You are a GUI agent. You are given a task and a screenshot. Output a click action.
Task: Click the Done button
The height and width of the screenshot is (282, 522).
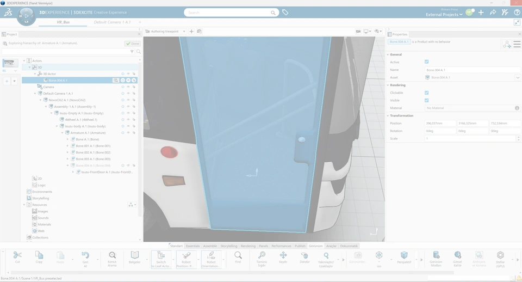point(133,44)
